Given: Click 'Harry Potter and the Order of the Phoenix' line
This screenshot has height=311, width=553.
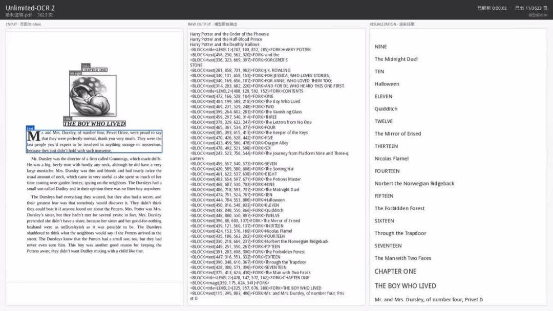Looking at the screenshot, I should [229, 34].
